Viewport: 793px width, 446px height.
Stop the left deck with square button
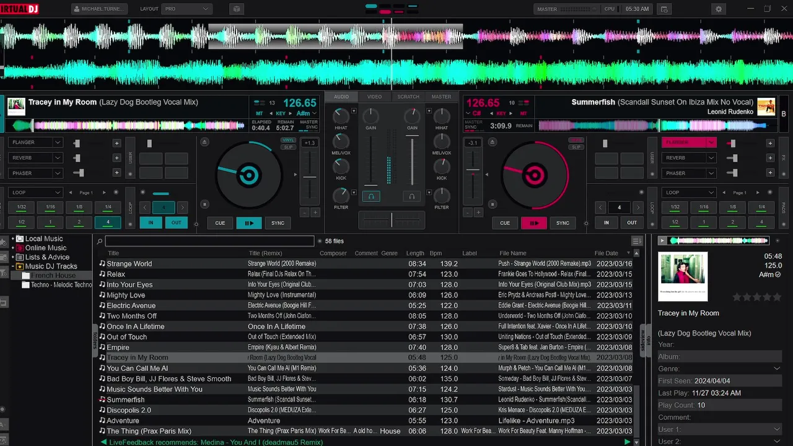pyautogui.click(x=205, y=204)
